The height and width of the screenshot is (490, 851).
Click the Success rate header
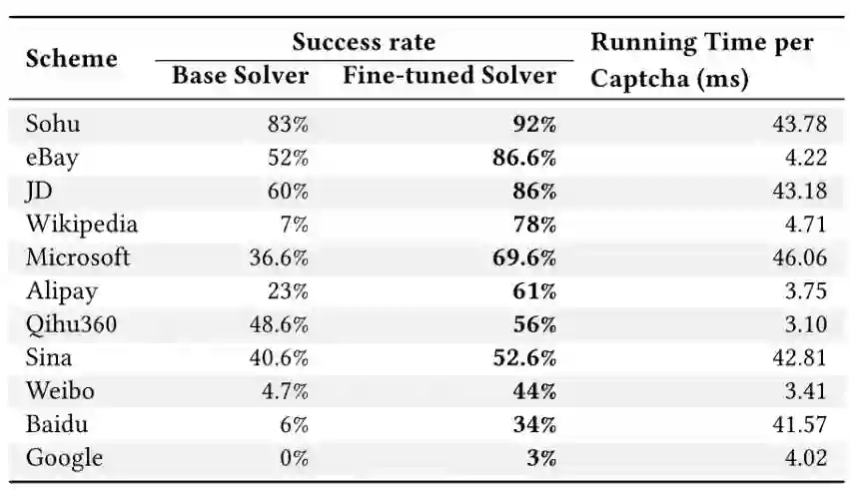364,42
